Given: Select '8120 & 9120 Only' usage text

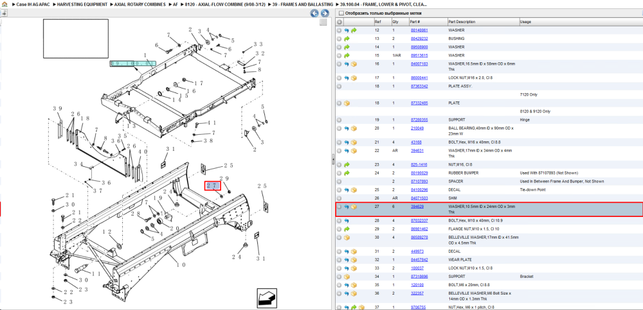Looking at the screenshot, I should [x=535, y=112].
